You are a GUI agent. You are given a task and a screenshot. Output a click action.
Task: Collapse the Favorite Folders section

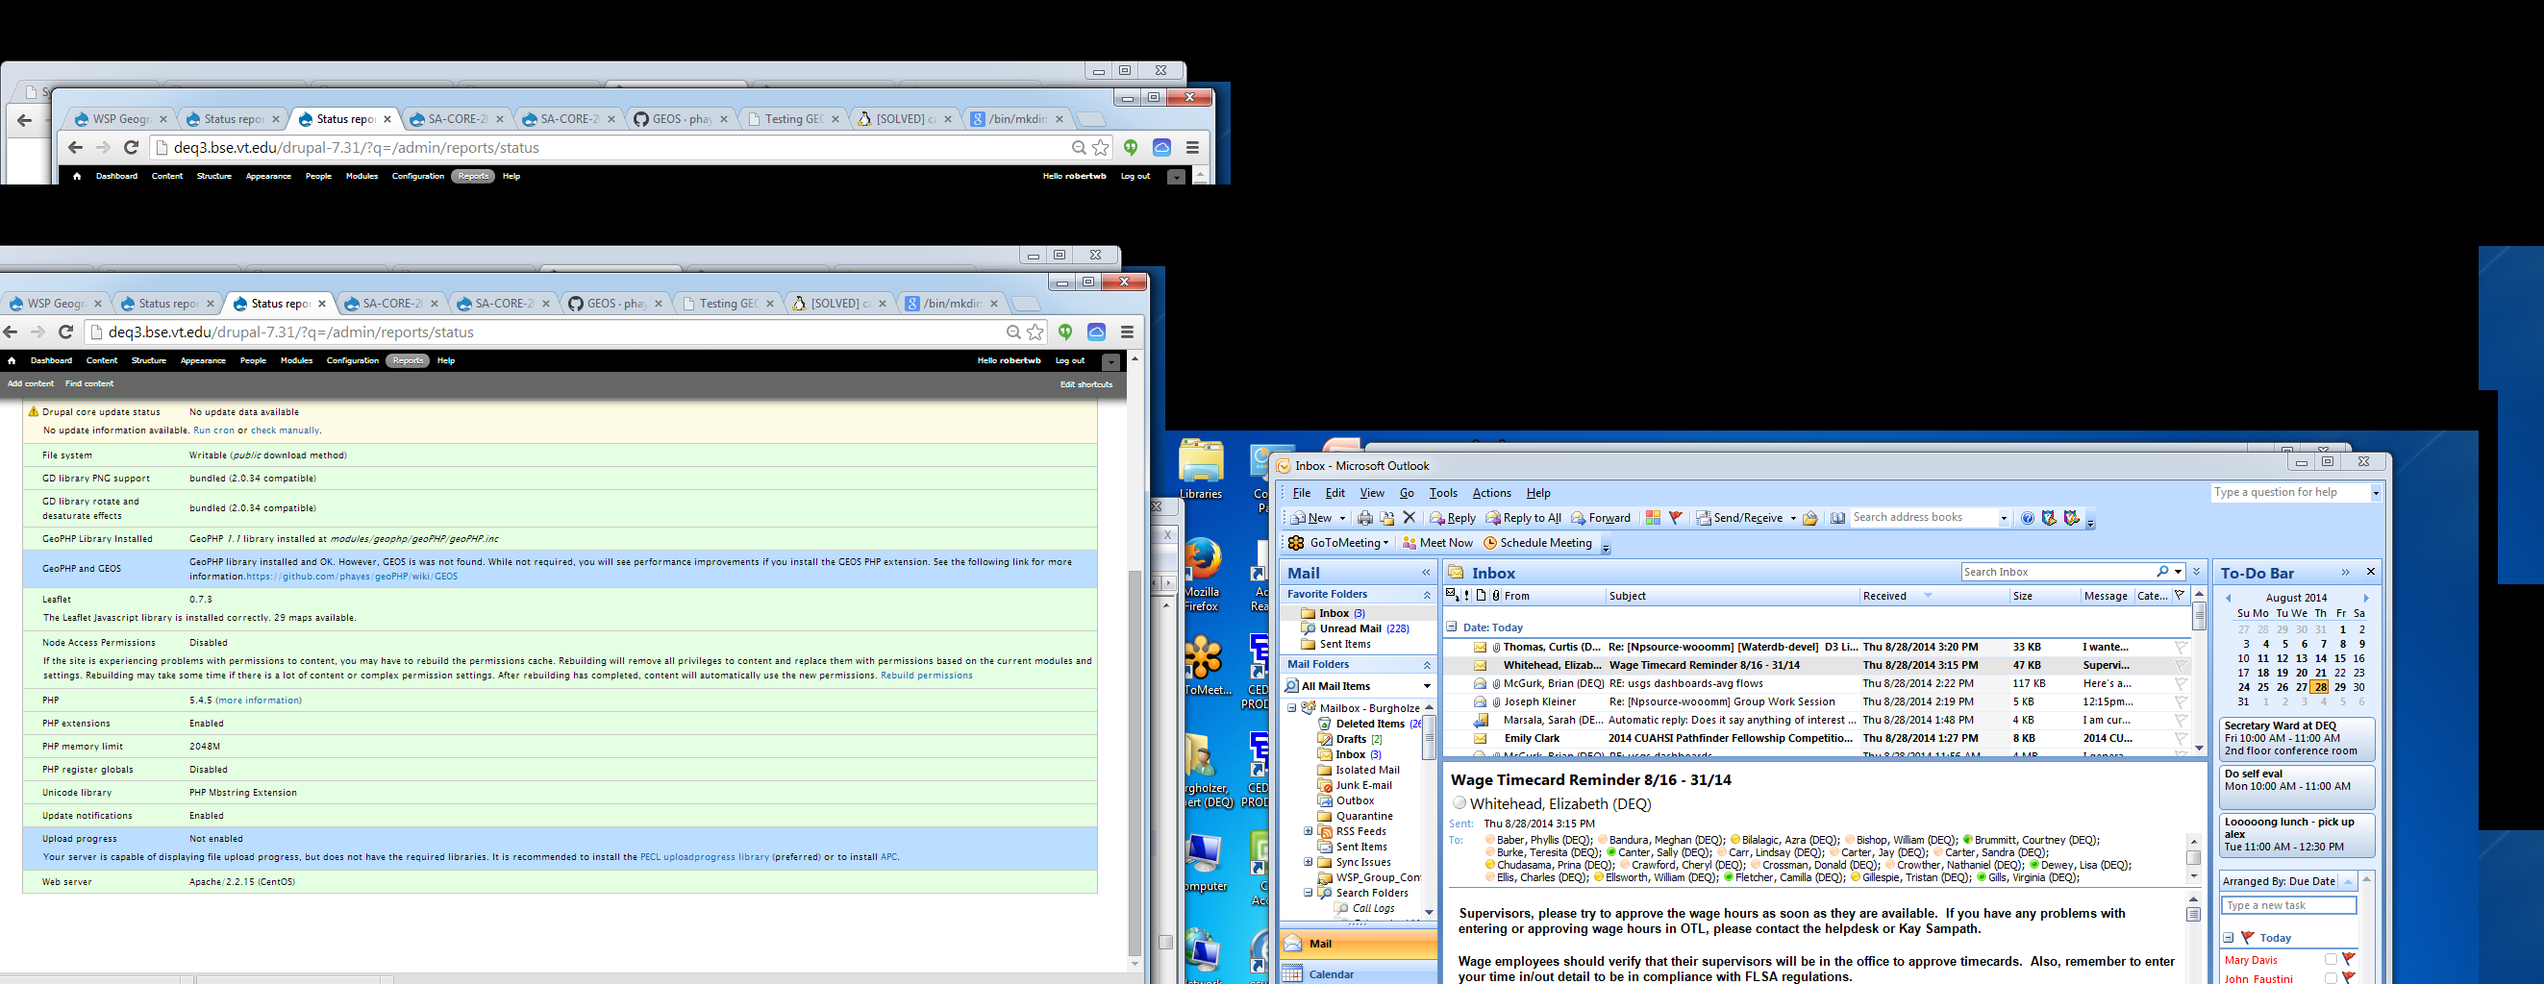[x=1426, y=593]
